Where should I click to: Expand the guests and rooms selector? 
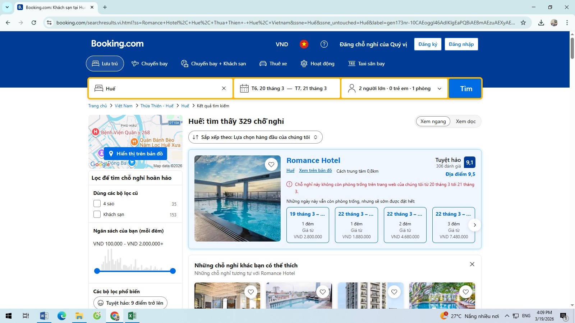point(394,88)
